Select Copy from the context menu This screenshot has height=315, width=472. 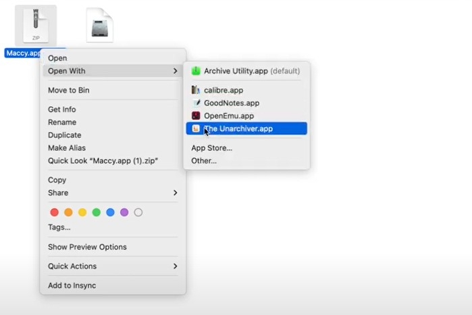tap(113, 180)
